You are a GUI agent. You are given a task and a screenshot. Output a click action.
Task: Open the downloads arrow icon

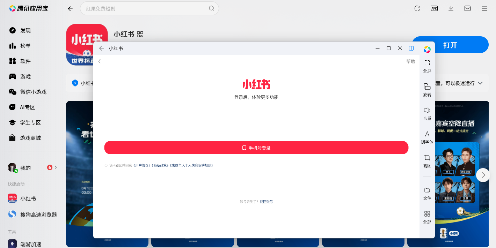451,8
